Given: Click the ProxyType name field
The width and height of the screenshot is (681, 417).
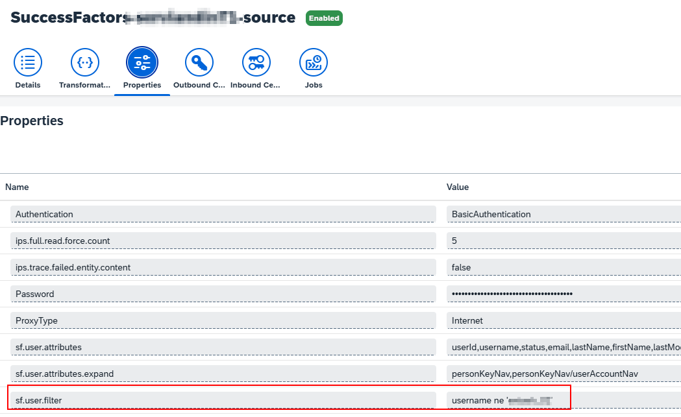Looking at the screenshot, I should pyautogui.click(x=223, y=320).
